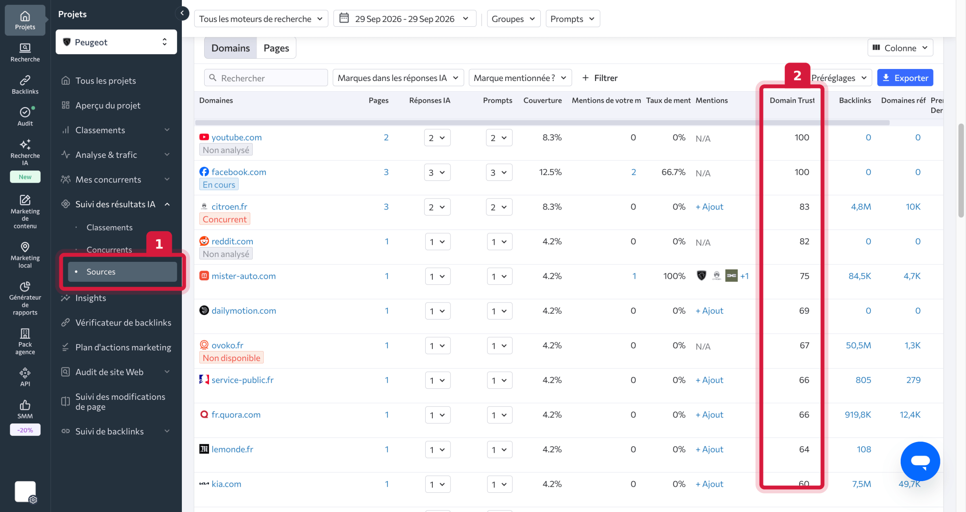
Task: Sort by the Domain Trust column header
Action: [x=792, y=100]
